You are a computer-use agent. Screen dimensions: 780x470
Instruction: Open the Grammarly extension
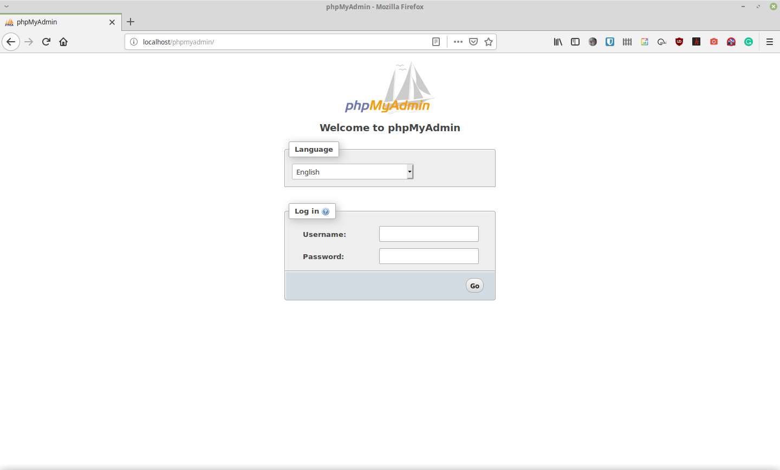click(749, 42)
